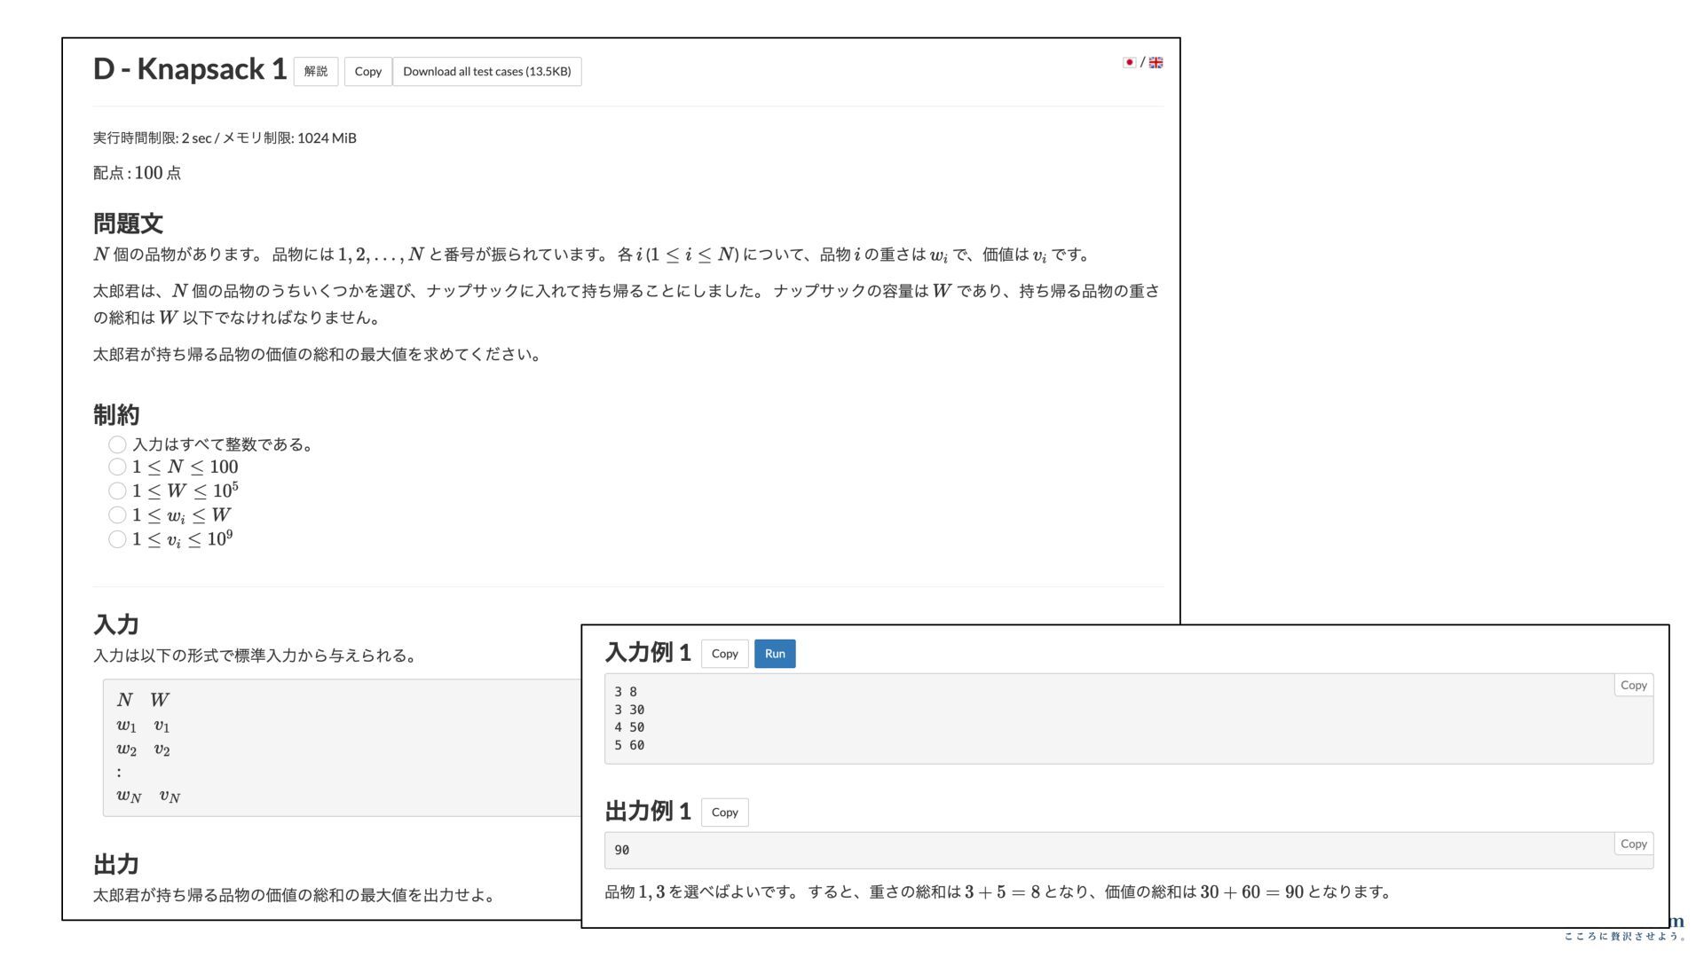This screenshot has height=958, width=1704.
Task: Click Copy inside the sample output box corner
Action: click(1633, 844)
